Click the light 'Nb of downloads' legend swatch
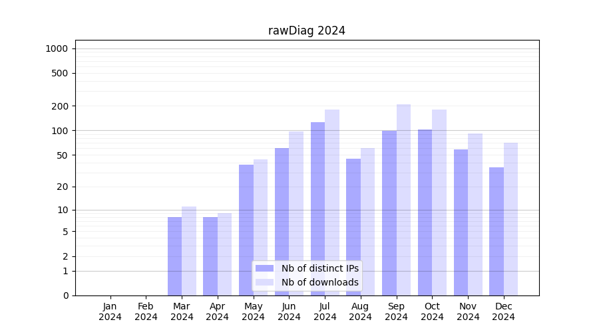This screenshot has height=332, width=599. pos(264,282)
